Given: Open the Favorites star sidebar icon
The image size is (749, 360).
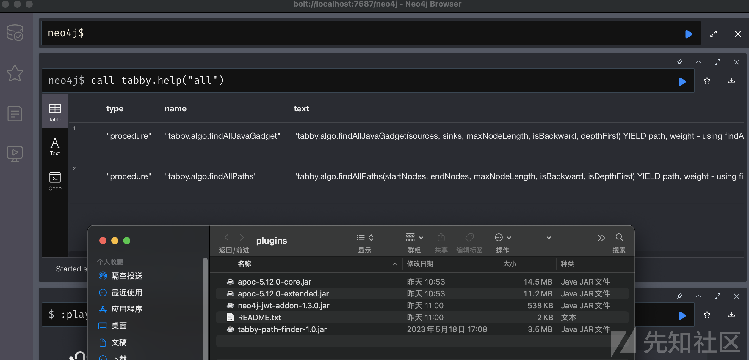Looking at the screenshot, I should (15, 73).
